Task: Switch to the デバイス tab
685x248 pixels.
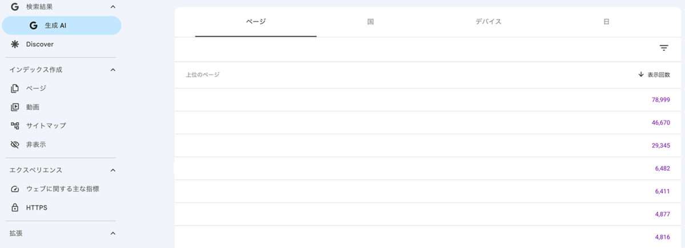Action: 488,22
